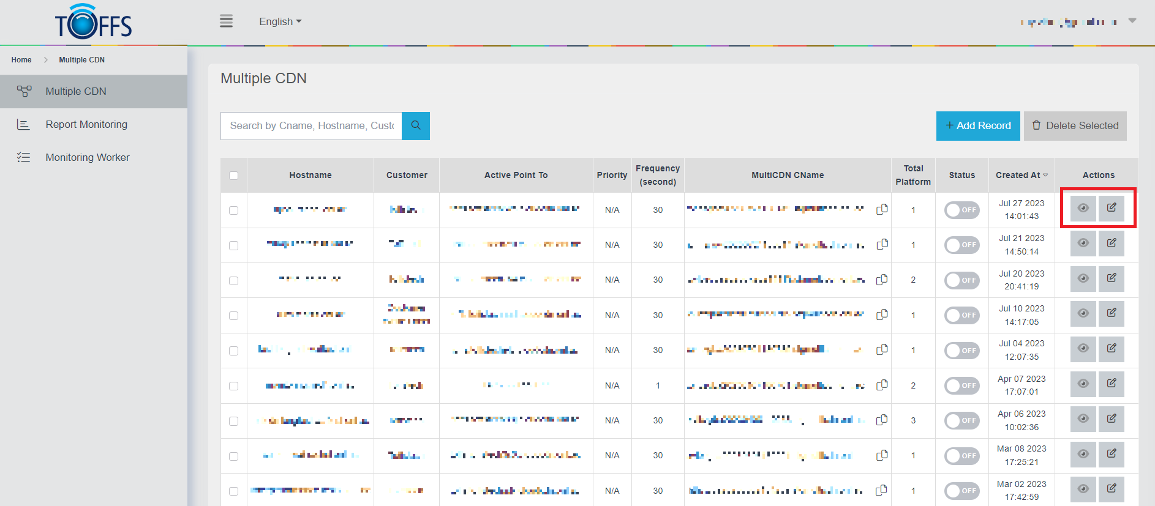Copy the CName of the Jul 20 2023 row
Viewport: 1155px width, 506px height.
pos(882,280)
